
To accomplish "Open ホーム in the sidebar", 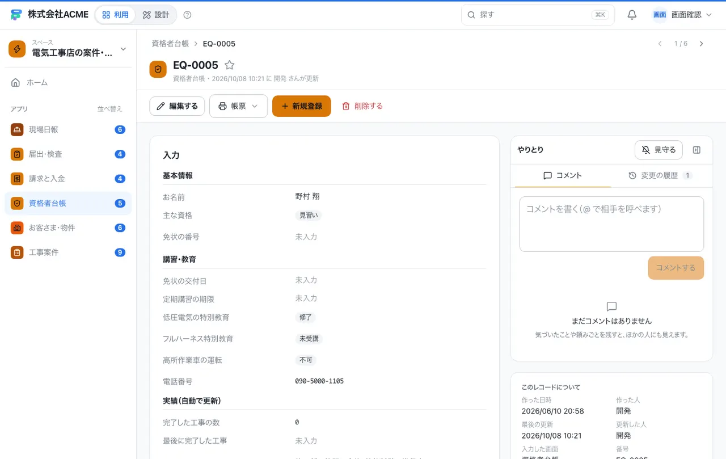I will pos(68,82).
